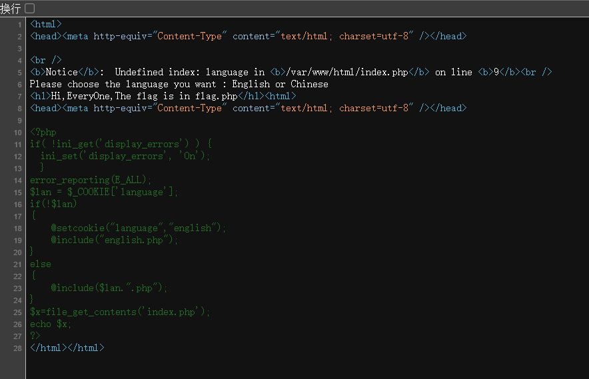Click line number 15 in gutter

pos(17,192)
